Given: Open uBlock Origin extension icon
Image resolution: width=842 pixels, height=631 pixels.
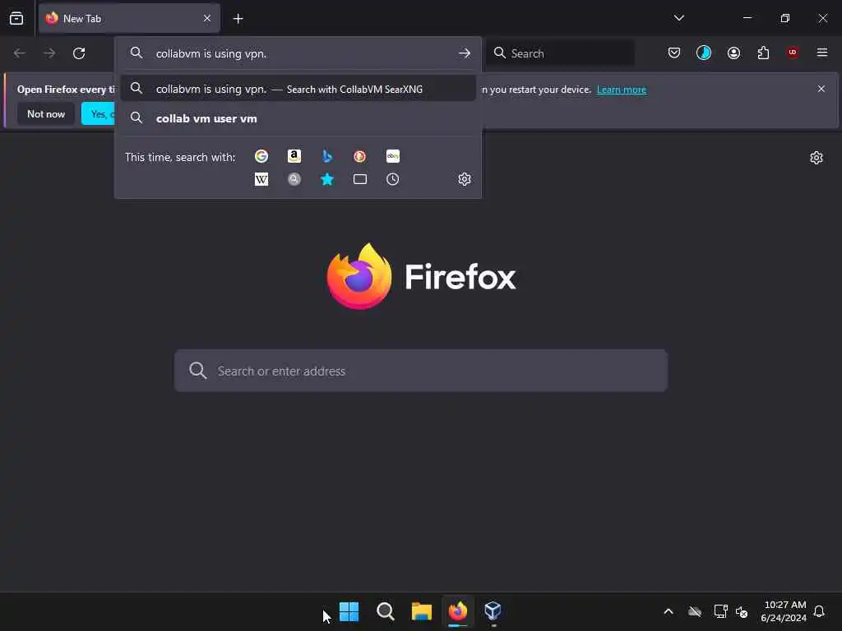Looking at the screenshot, I should (793, 53).
